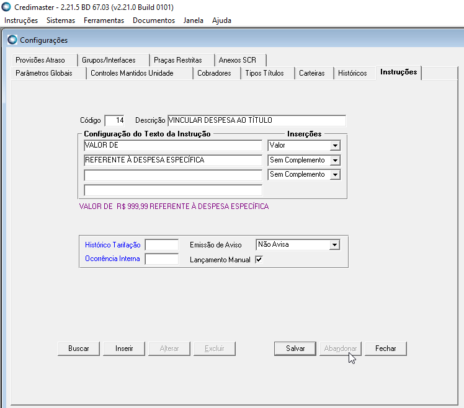
Task: Focus the Código field
Action: (115, 120)
